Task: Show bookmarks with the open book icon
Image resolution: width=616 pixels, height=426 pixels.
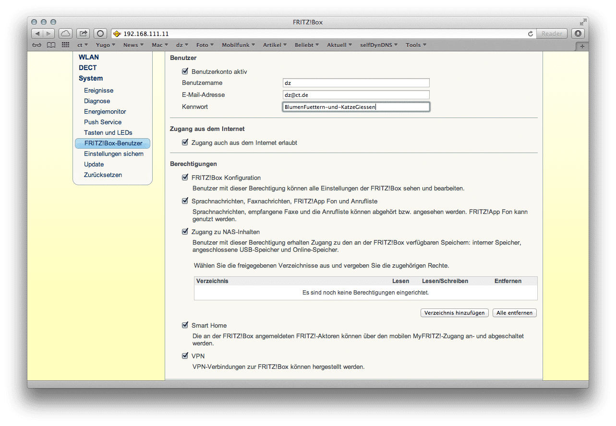Action: click(x=51, y=45)
